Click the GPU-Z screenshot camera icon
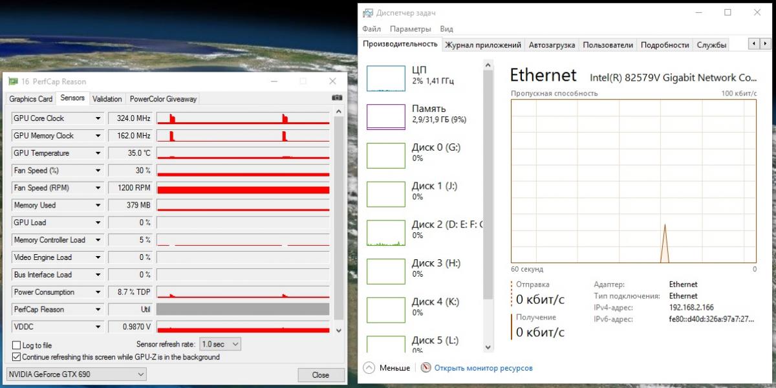The width and height of the screenshot is (776, 388). click(x=336, y=98)
